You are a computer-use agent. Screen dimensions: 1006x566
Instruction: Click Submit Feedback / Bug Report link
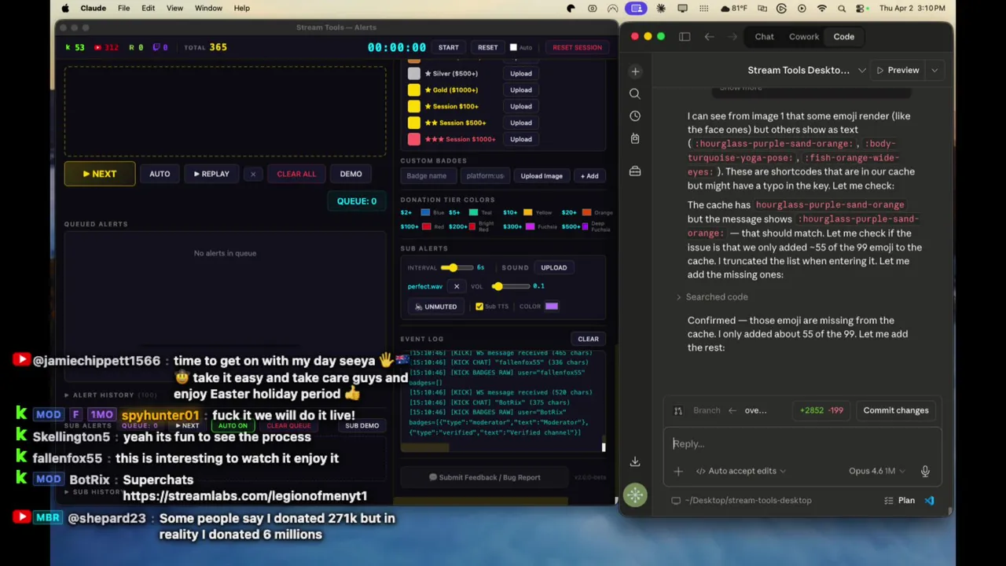[x=484, y=477]
